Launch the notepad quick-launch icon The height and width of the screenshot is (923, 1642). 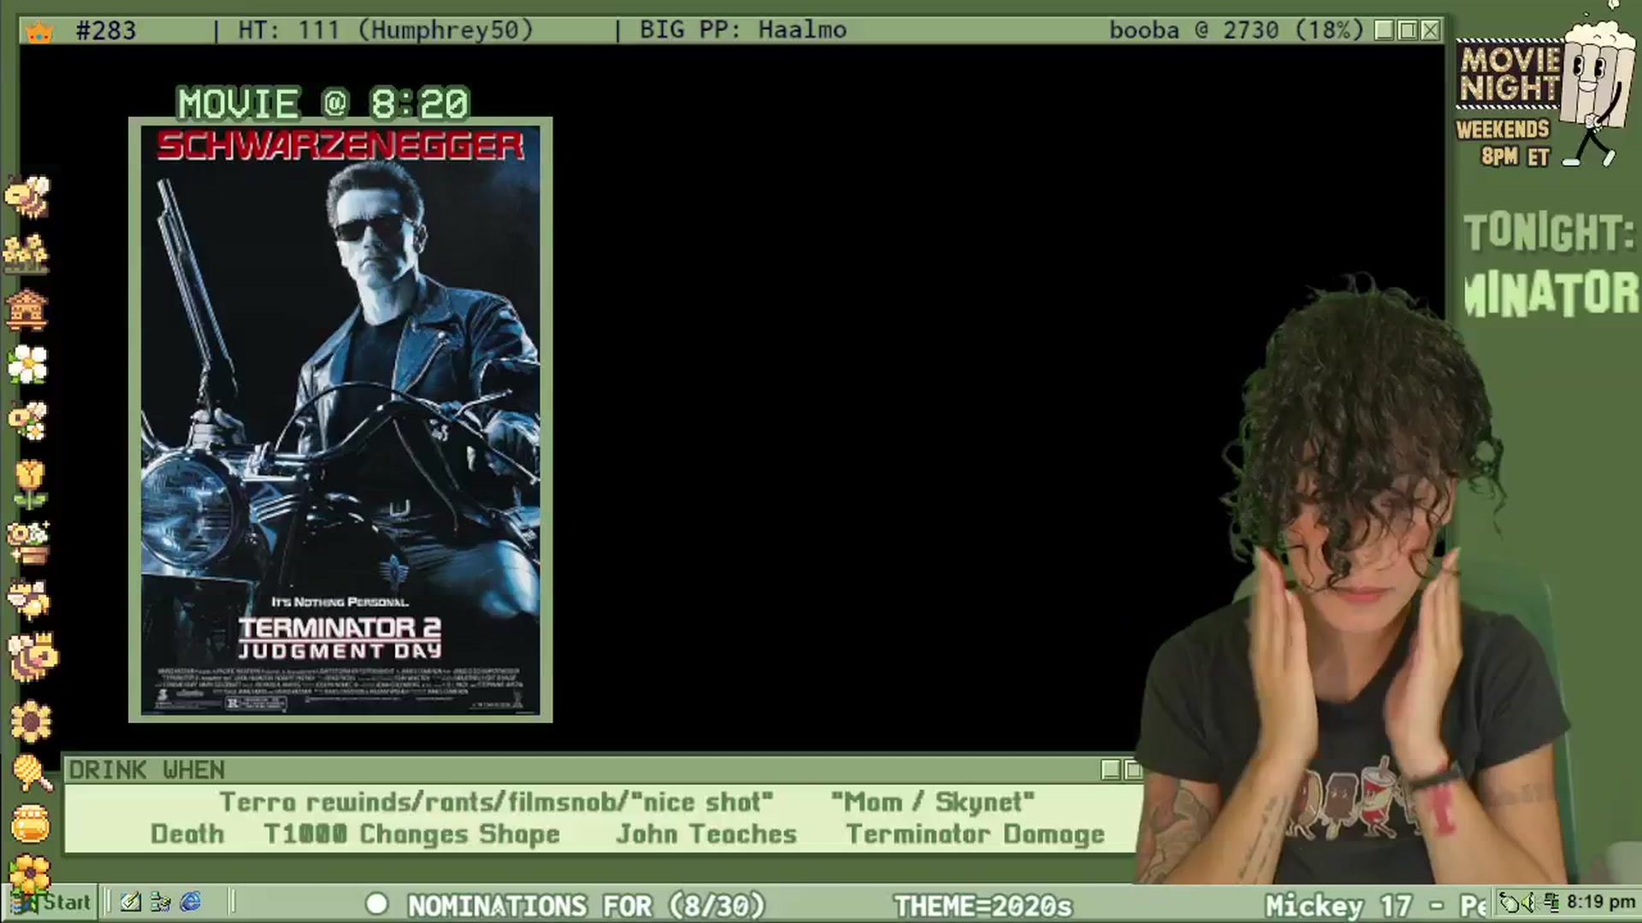(131, 902)
